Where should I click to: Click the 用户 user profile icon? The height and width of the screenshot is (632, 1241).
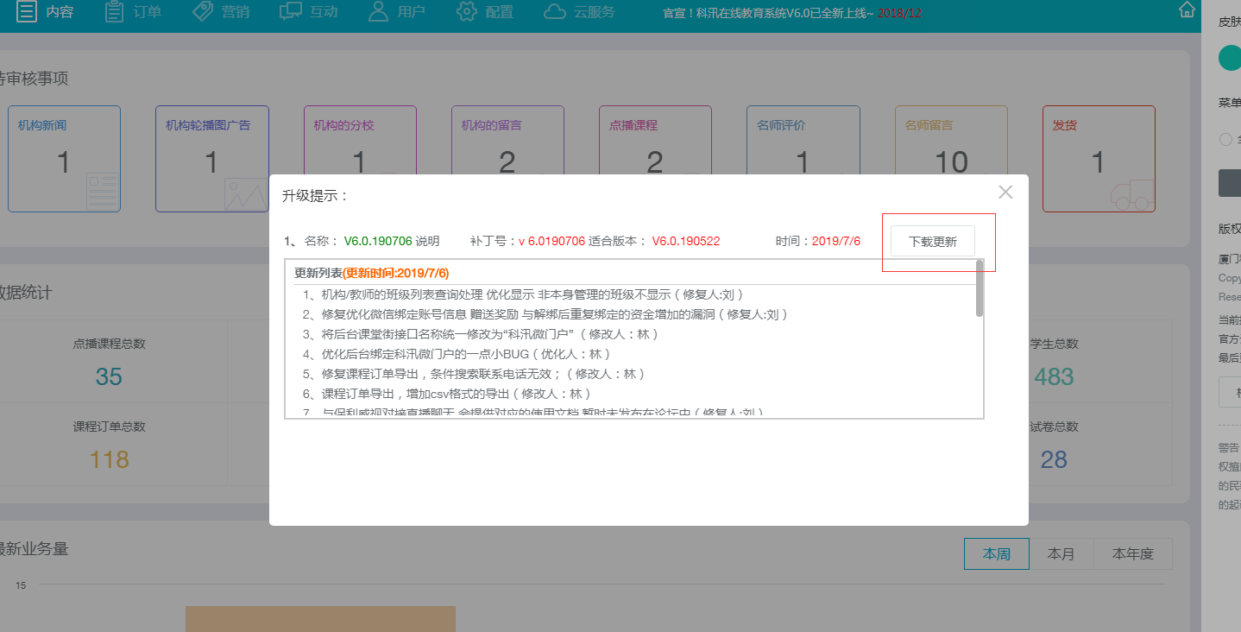[378, 12]
